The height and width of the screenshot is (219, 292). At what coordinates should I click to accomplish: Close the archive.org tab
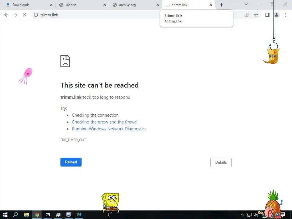click(157, 5)
